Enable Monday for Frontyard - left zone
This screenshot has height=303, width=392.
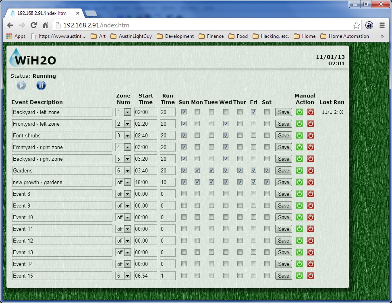click(197, 124)
